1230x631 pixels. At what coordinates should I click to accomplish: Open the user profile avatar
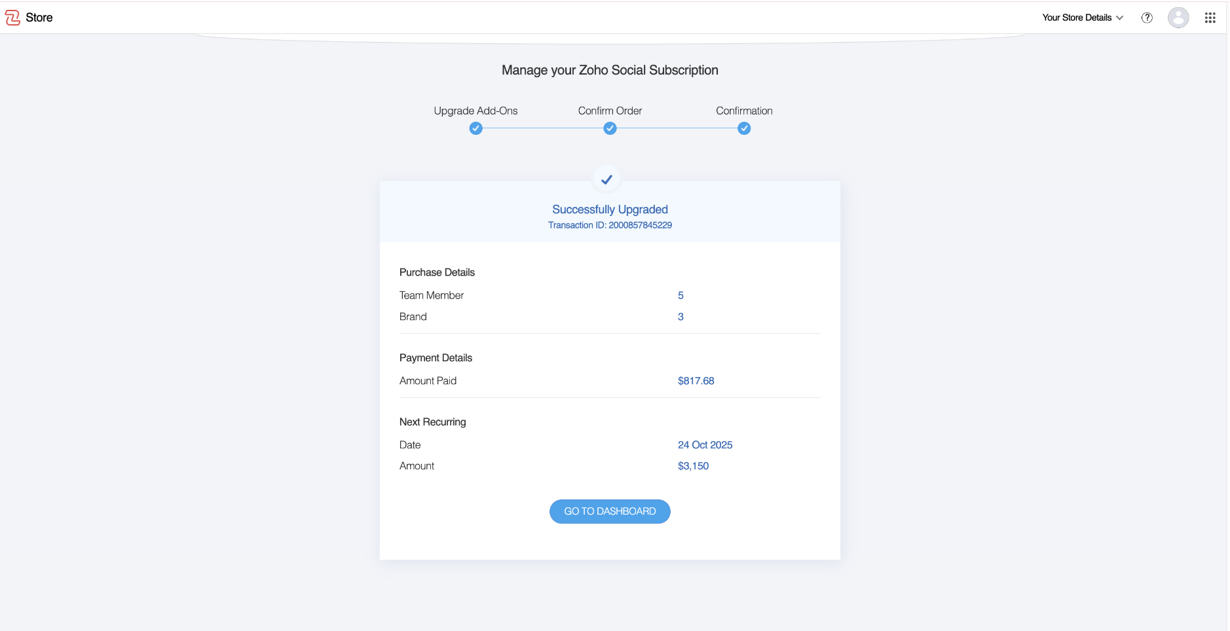(1178, 18)
